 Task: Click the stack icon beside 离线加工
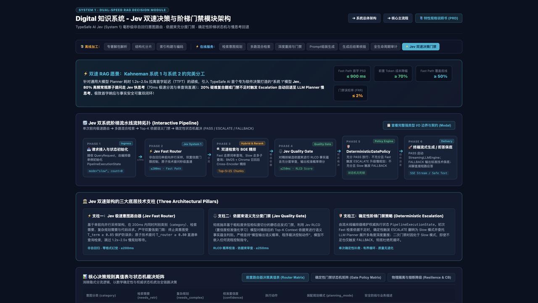click(x=82, y=47)
